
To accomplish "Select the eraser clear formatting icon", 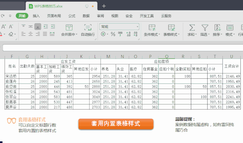I will pos(11,34).
